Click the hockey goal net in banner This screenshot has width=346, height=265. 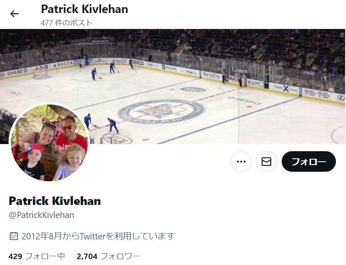point(40,73)
